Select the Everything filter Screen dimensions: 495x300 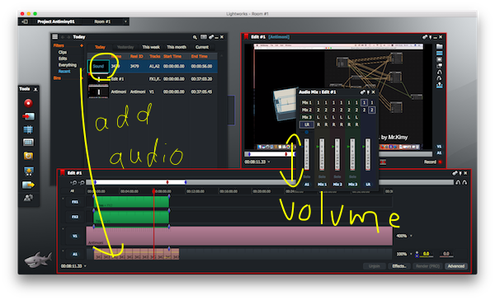click(x=68, y=65)
